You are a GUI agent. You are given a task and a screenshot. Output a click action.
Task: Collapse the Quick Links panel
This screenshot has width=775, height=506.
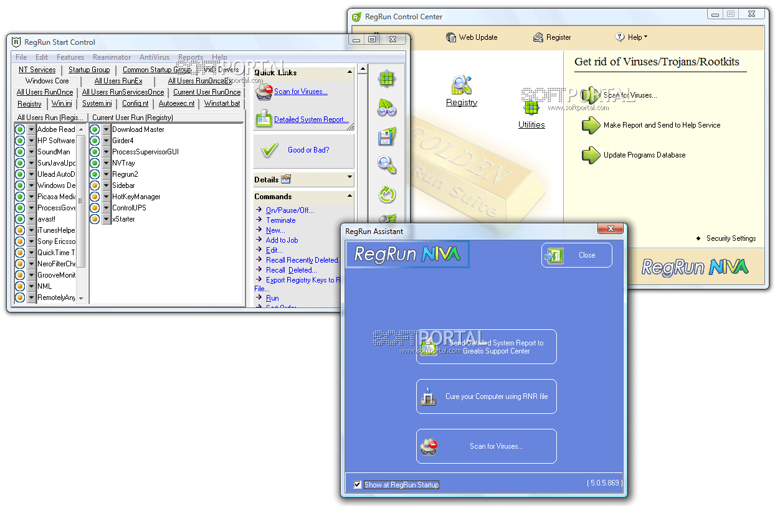point(349,72)
